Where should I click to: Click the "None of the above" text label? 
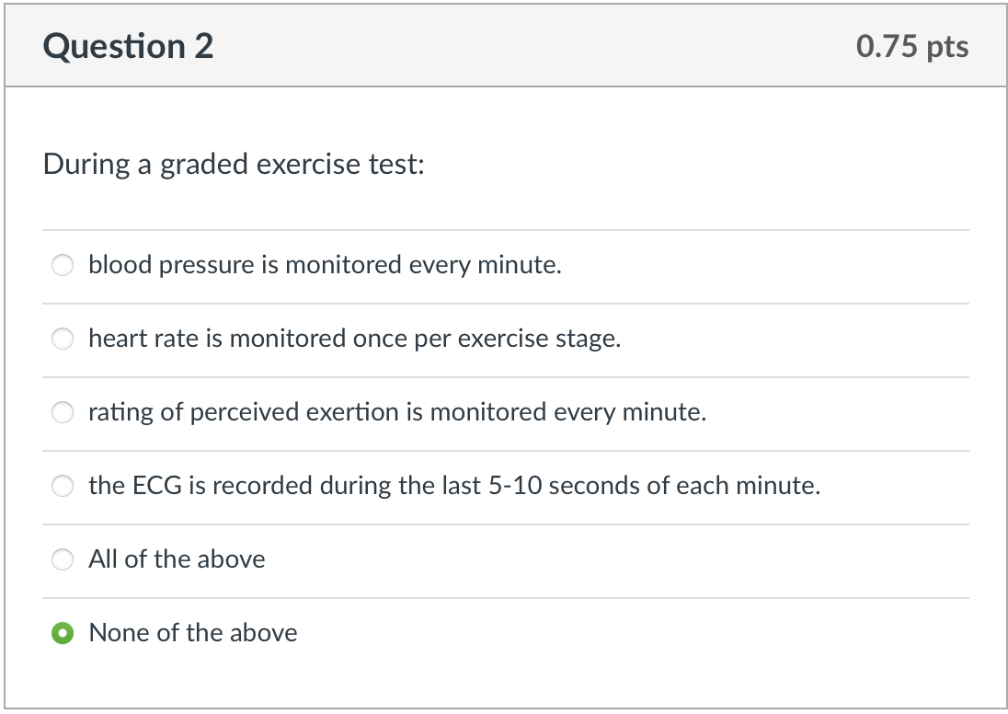point(193,633)
